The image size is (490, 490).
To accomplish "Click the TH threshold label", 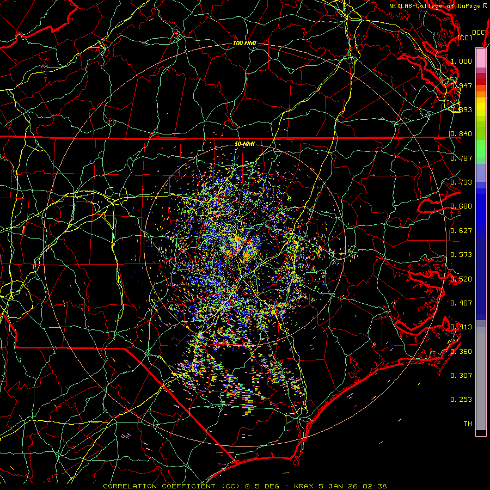I will point(468,424).
